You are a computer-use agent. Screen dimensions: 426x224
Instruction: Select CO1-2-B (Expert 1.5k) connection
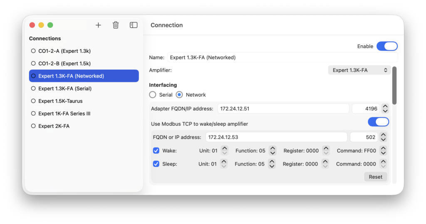(x=84, y=63)
